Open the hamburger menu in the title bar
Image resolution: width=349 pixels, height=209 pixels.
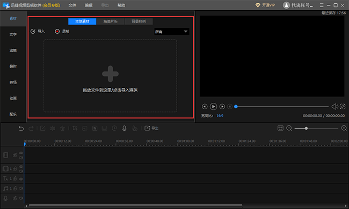[x=322, y=5]
